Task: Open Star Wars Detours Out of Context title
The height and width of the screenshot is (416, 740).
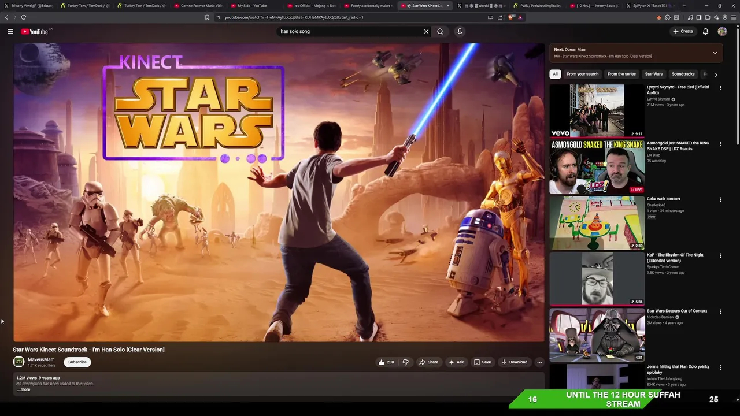Action: 677,311
